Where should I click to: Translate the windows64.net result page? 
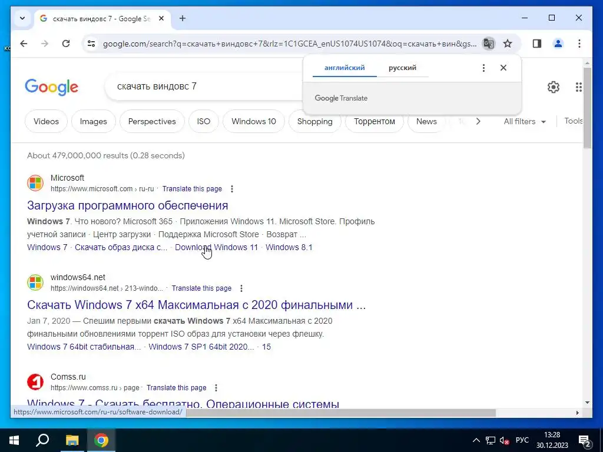click(201, 288)
